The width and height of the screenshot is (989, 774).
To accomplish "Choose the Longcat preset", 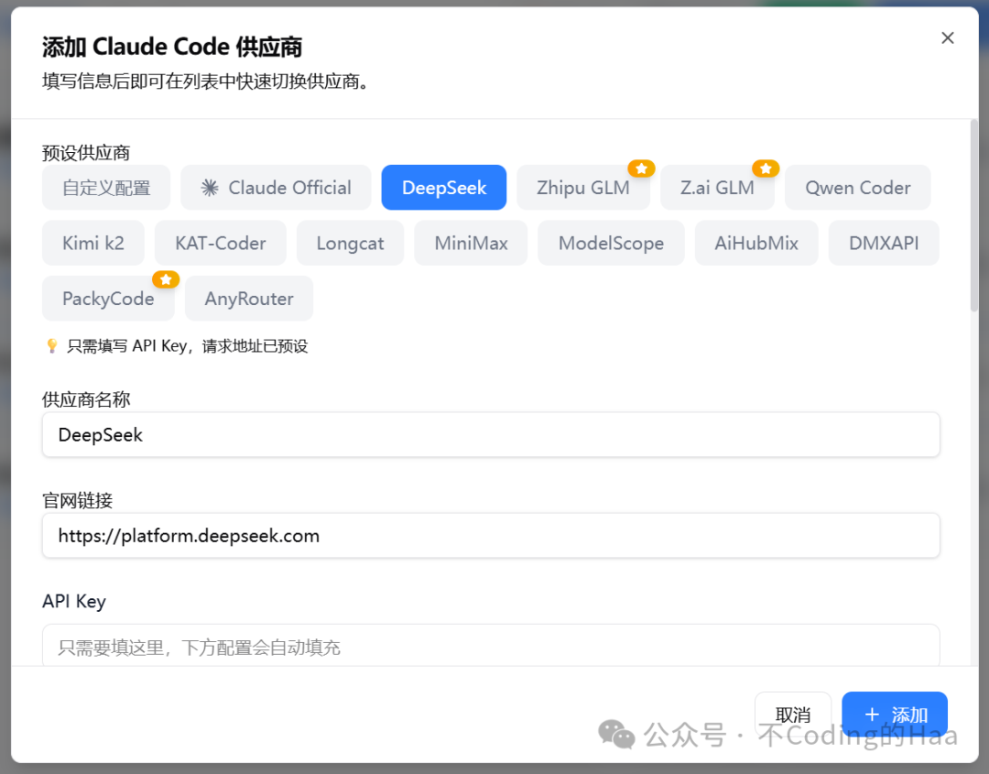I will (x=350, y=243).
